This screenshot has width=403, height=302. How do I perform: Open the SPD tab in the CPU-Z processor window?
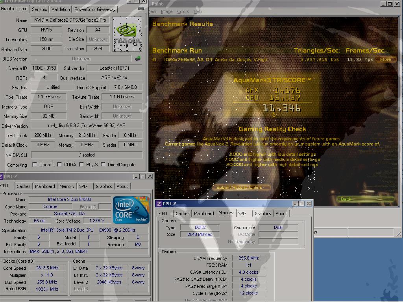83,186
